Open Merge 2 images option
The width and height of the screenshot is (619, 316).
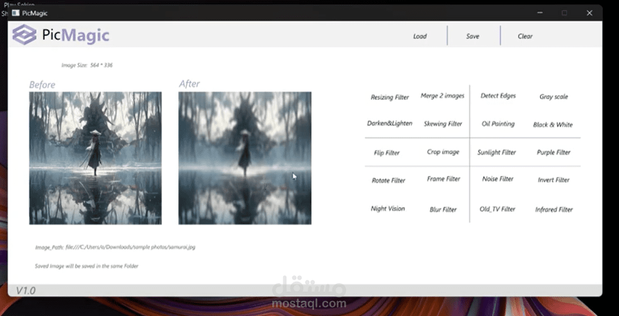(443, 96)
